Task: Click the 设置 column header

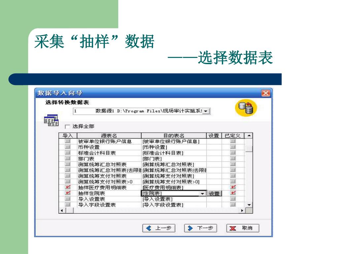Action: coord(214,136)
